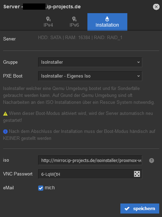Click the yellow warning triangle icon

point(5,114)
